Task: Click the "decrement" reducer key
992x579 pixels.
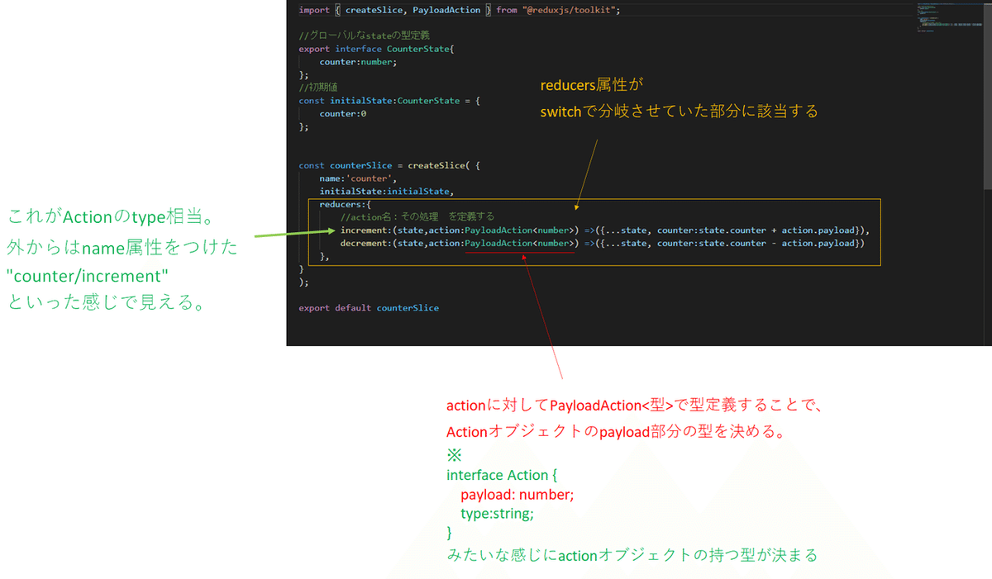Action: (x=364, y=244)
